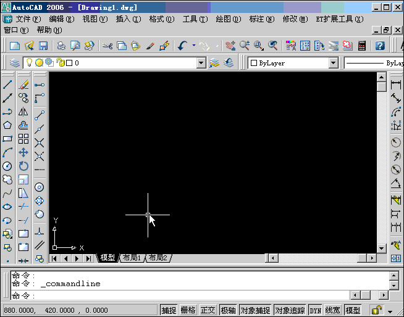Switch to the 布局2 tab
This screenshot has width=404, height=317.
pos(158,258)
